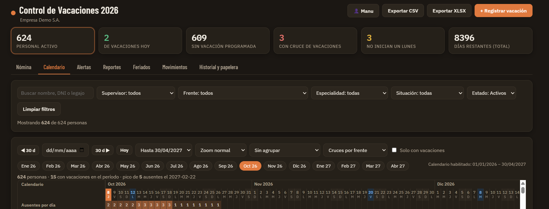
Task: Jump to Feb 26 month chip
Action: pos(53,166)
